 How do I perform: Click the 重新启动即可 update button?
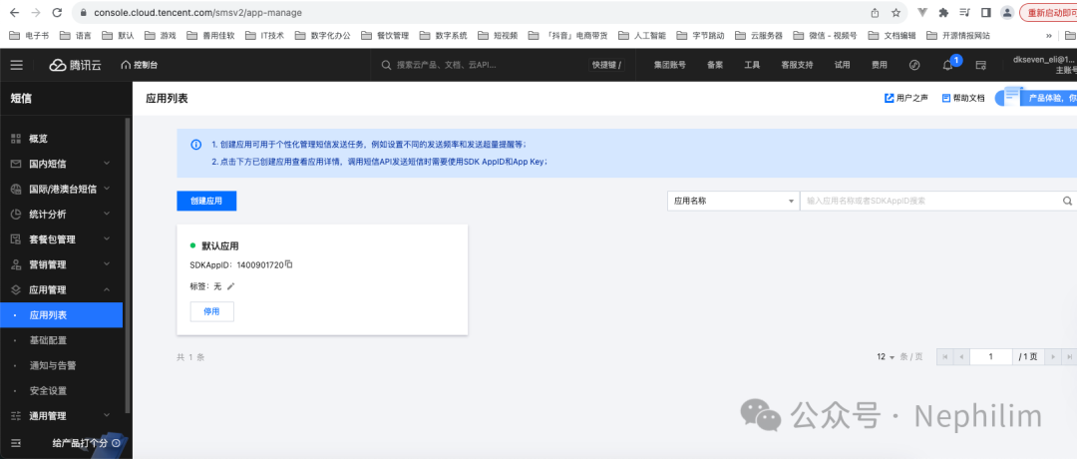[x=1048, y=12]
